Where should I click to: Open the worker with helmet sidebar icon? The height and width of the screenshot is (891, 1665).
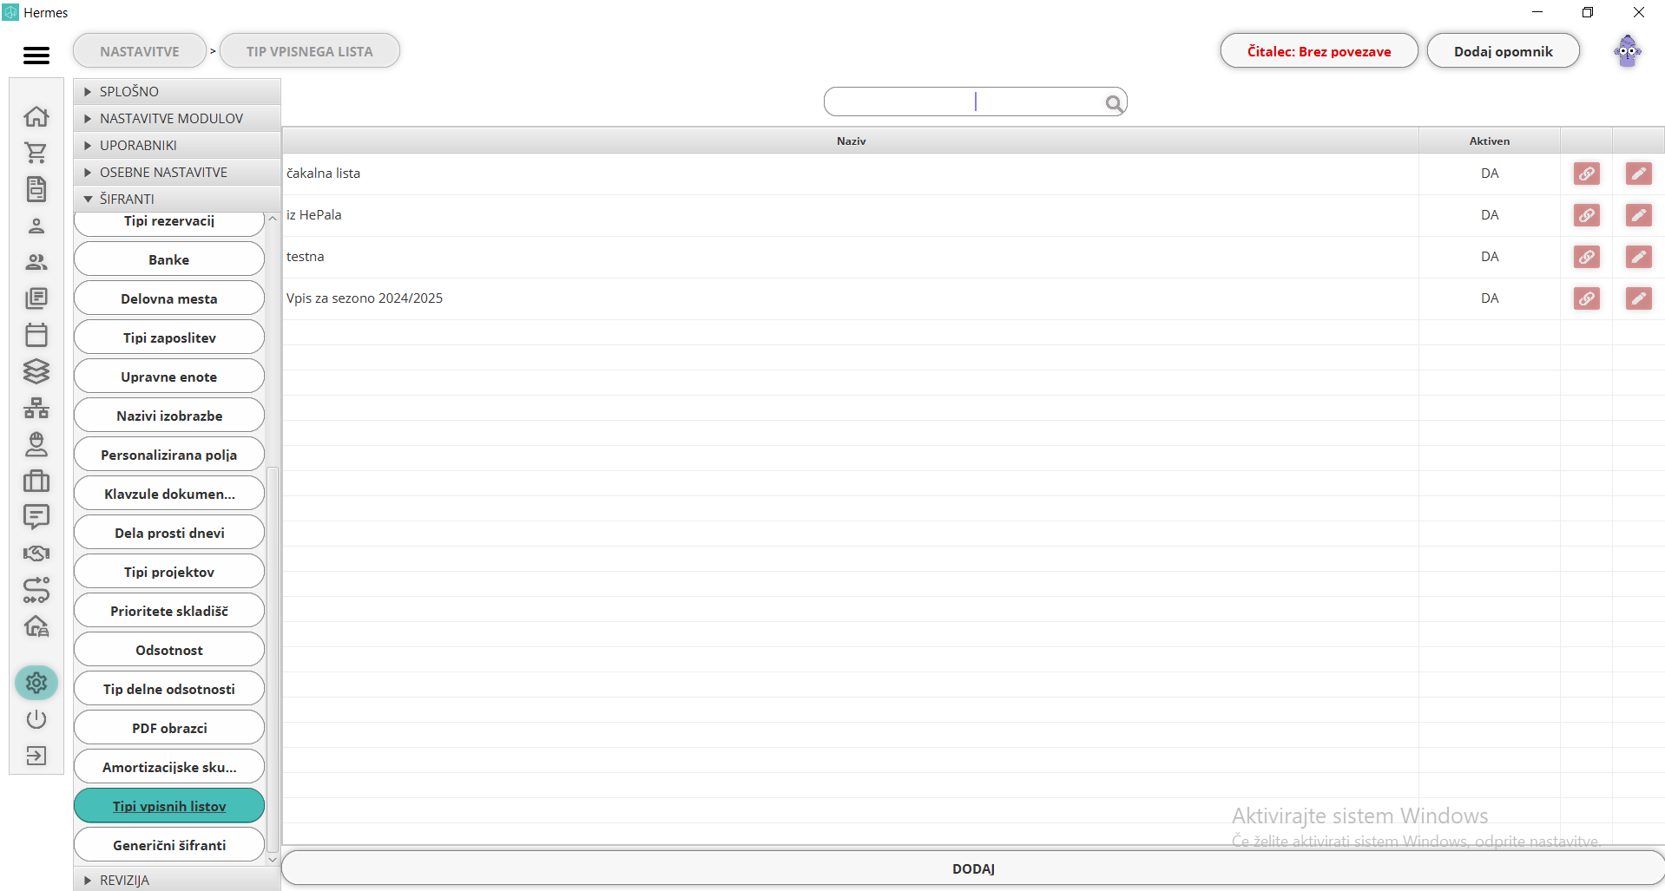[x=36, y=444]
